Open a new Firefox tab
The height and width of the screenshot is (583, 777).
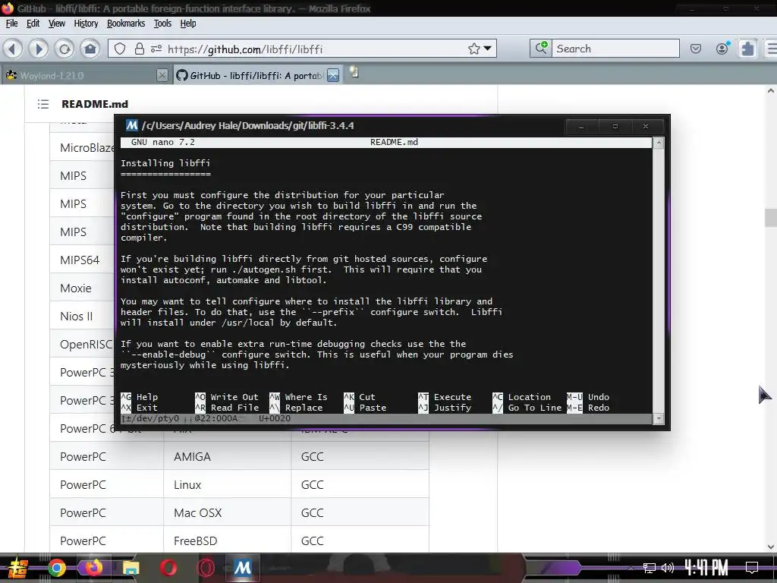pyautogui.click(x=354, y=74)
